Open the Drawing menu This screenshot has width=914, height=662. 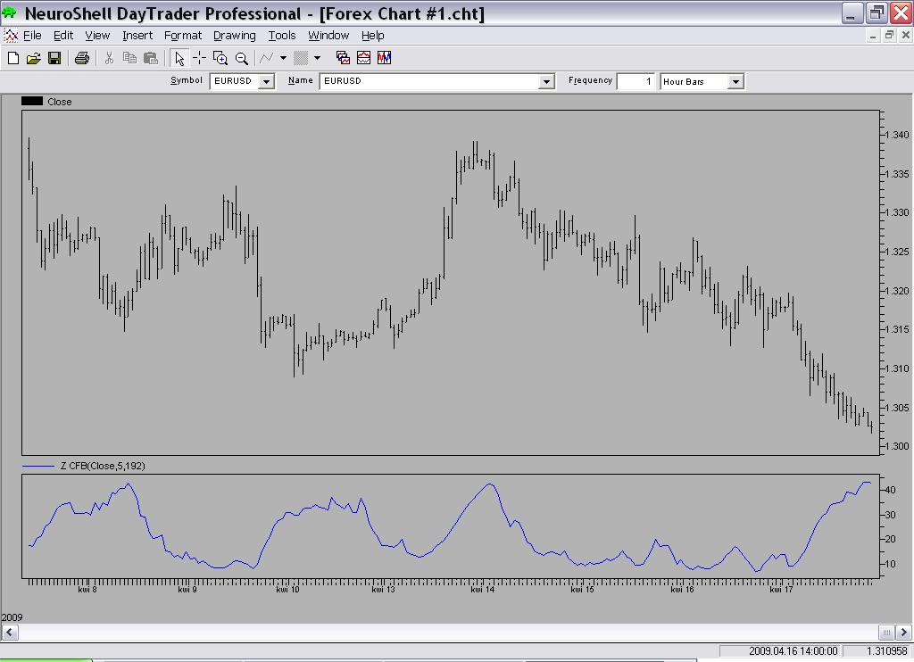[x=235, y=36]
